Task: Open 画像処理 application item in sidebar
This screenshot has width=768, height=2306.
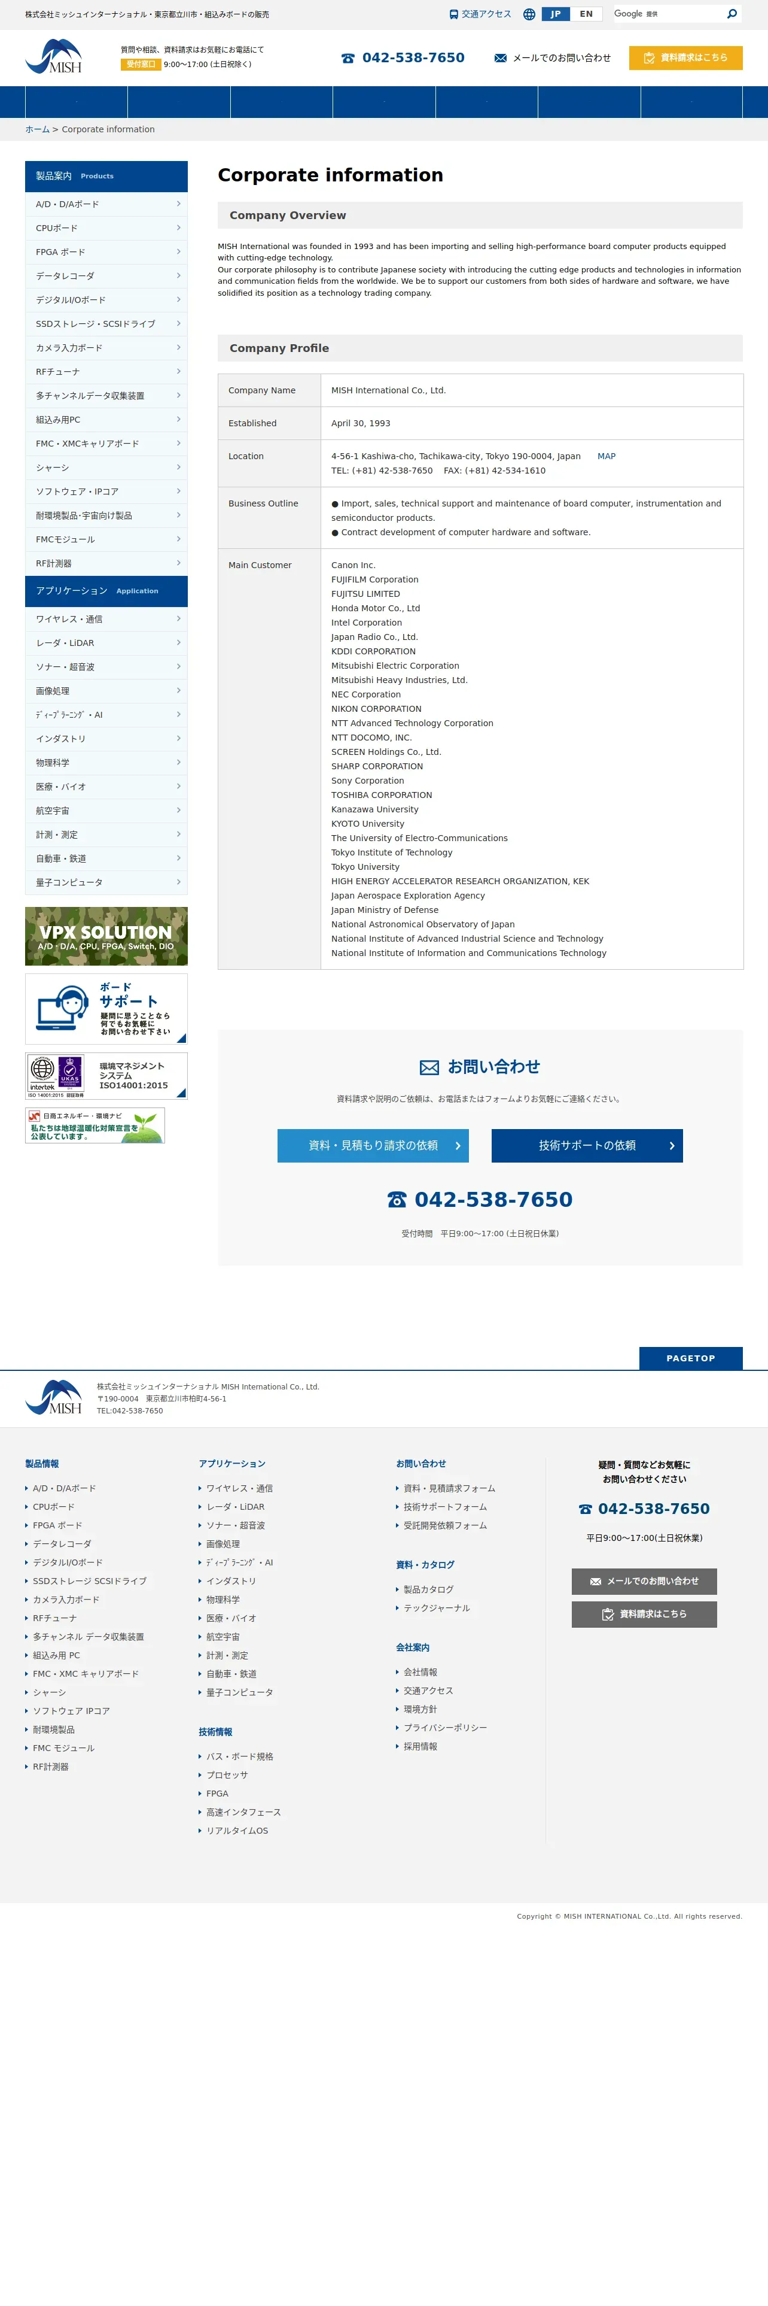Action: 106,691
